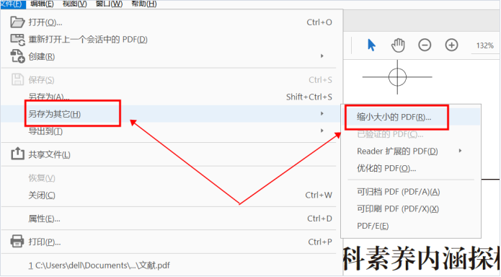Expand the Reader 扩展的 PDF submenu arrow
This screenshot has width=501, height=277.
tap(460, 151)
